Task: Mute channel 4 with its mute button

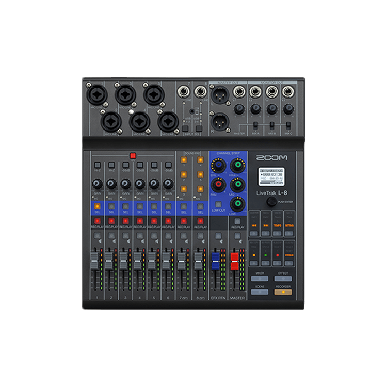Action: pyautogui.click(x=140, y=236)
